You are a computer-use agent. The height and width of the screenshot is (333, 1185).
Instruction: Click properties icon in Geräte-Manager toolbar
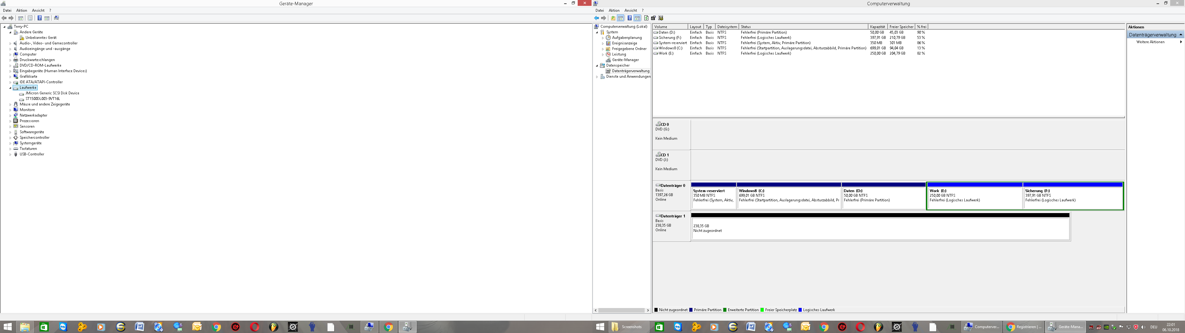30,18
